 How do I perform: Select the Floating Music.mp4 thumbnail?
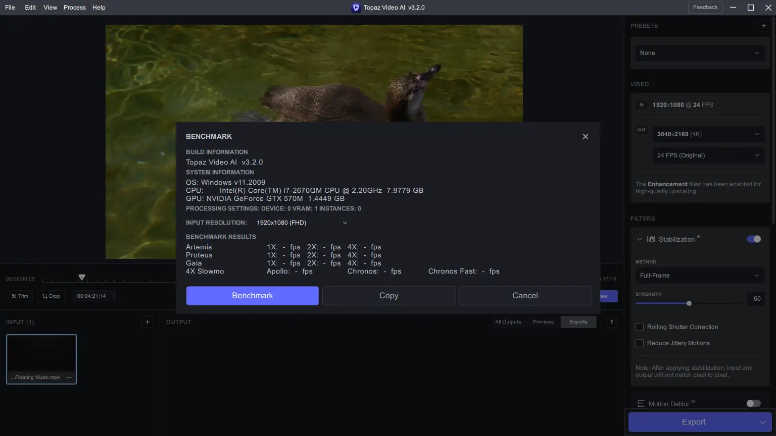click(x=41, y=359)
